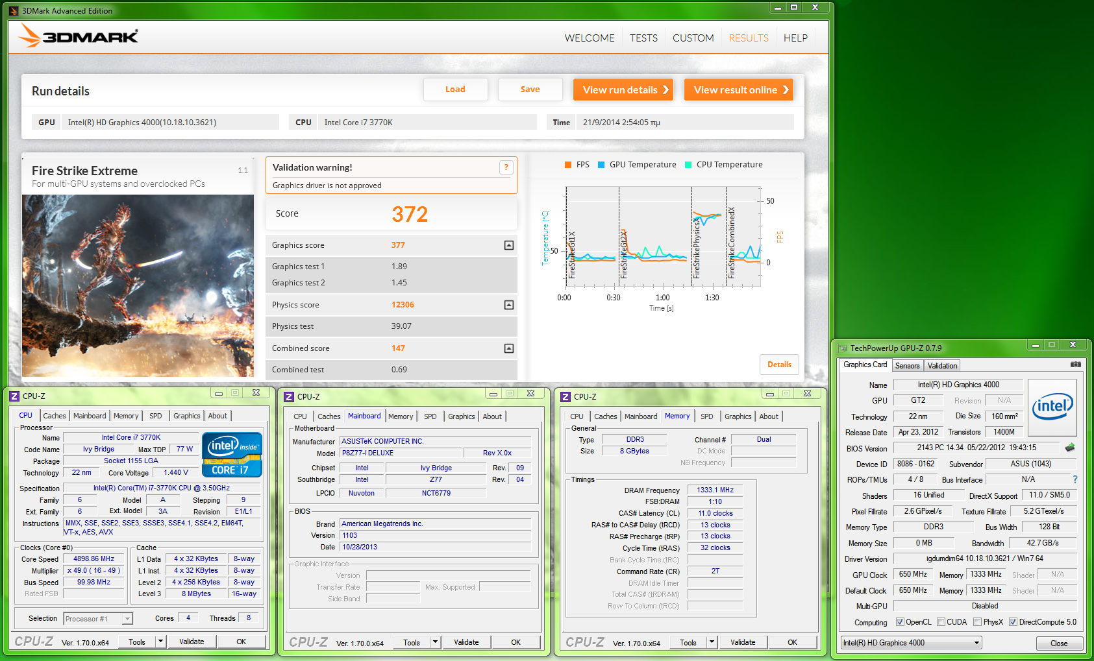Screen dimensions: 1094x661
Task: Click the Core Speed 4898.86 MHz field
Action: (94, 559)
